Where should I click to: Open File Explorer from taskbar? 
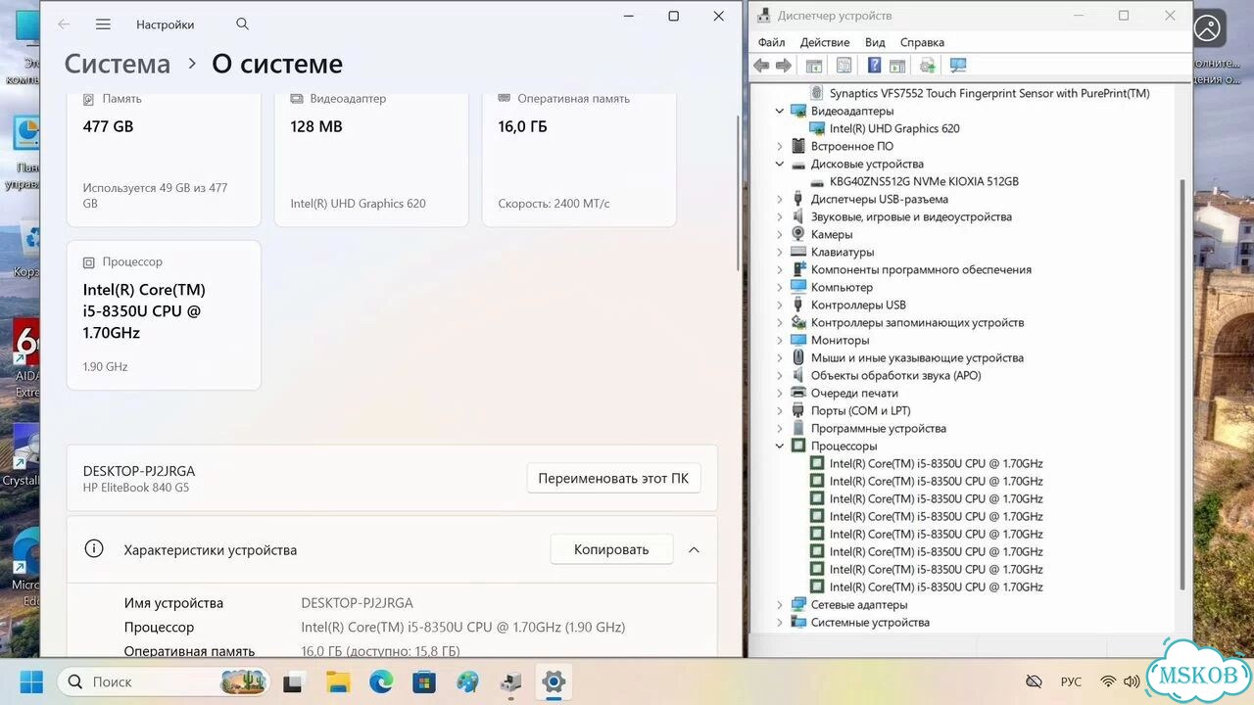click(x=338, y=681)
